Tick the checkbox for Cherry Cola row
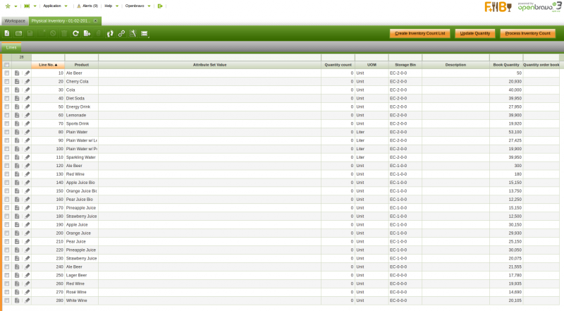 7,81
